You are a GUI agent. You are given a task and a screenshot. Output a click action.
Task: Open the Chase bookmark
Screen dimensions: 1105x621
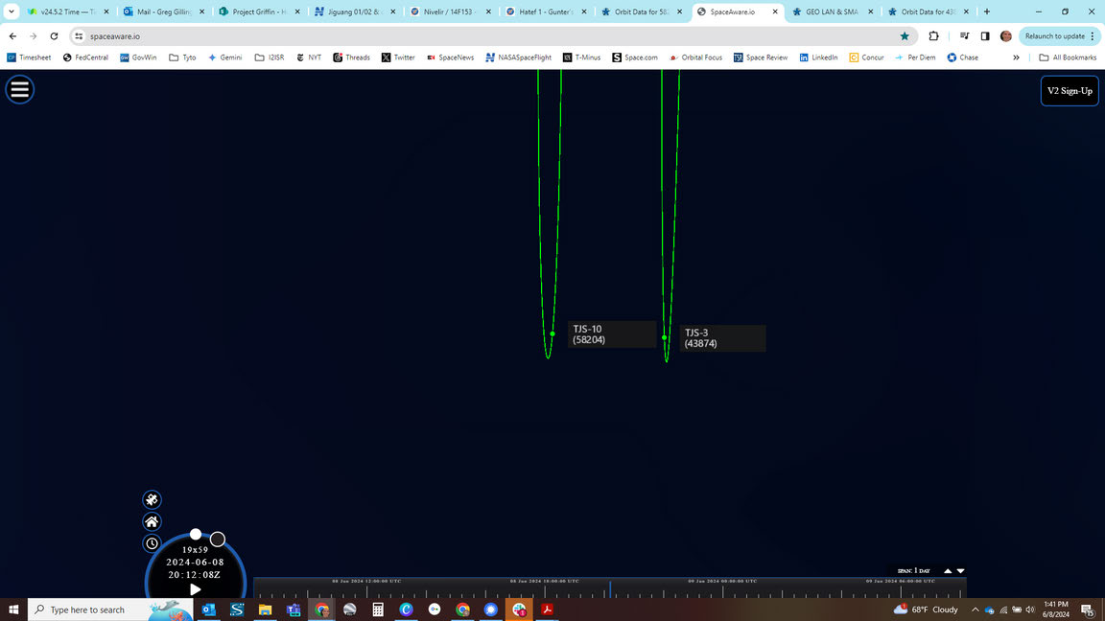point(963,57)
